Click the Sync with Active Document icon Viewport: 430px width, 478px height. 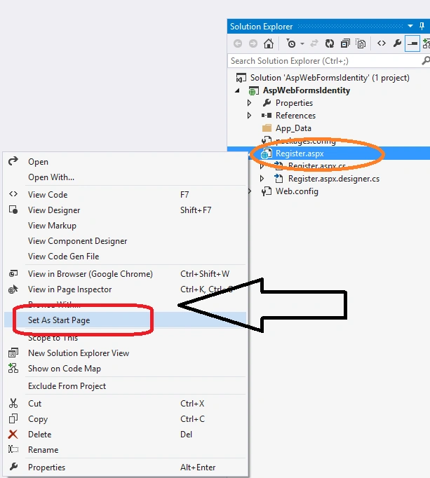314,43
